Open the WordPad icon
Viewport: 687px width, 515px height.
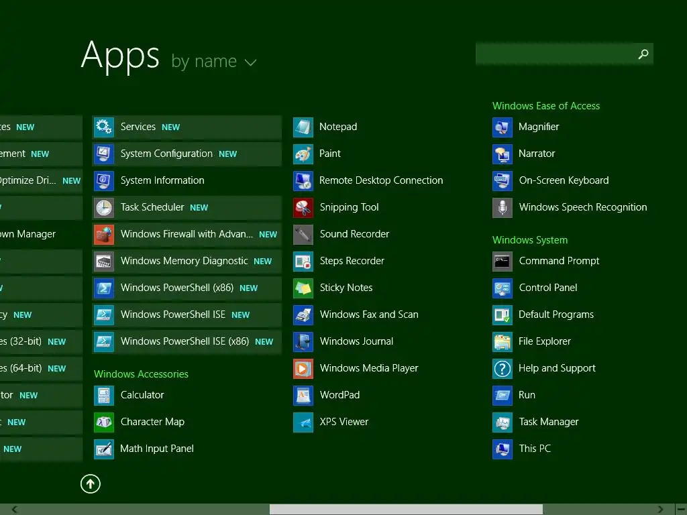pos(303,395)
